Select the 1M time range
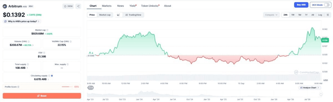Viewport: 333px width, 102px height. coord(300,15)
